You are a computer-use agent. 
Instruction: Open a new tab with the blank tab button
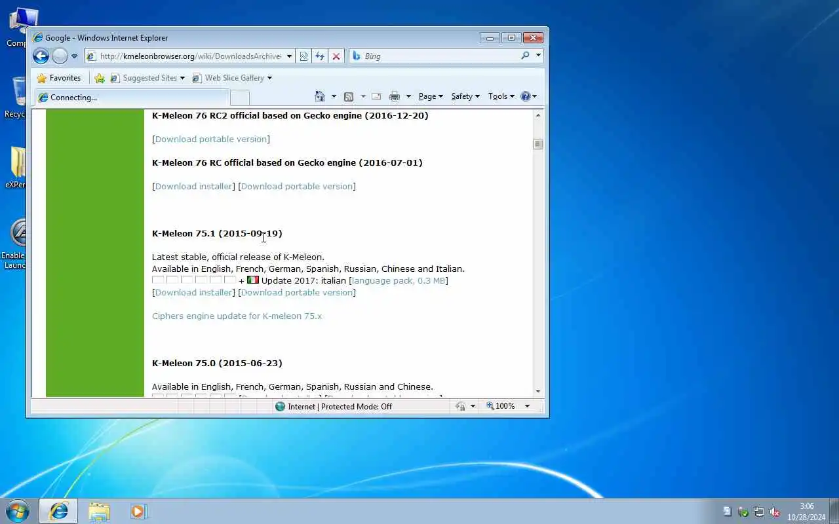tap(240, 98)
